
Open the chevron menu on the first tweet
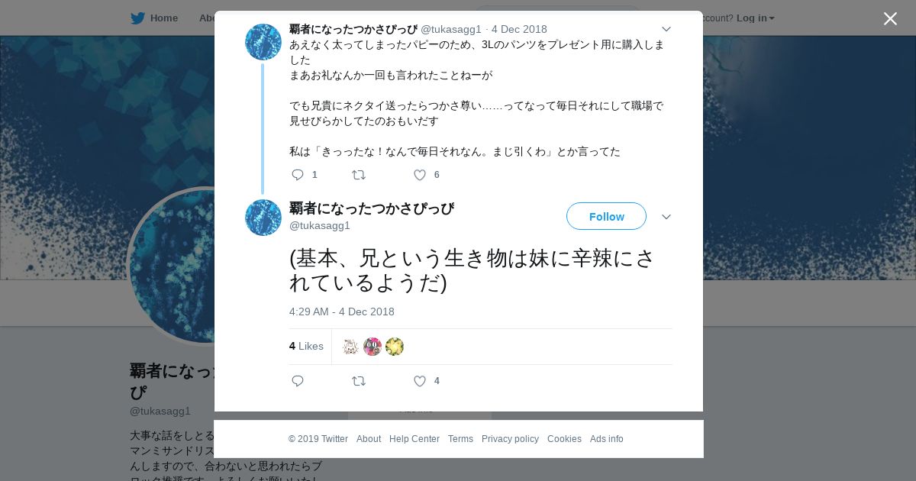pos(666,29)
